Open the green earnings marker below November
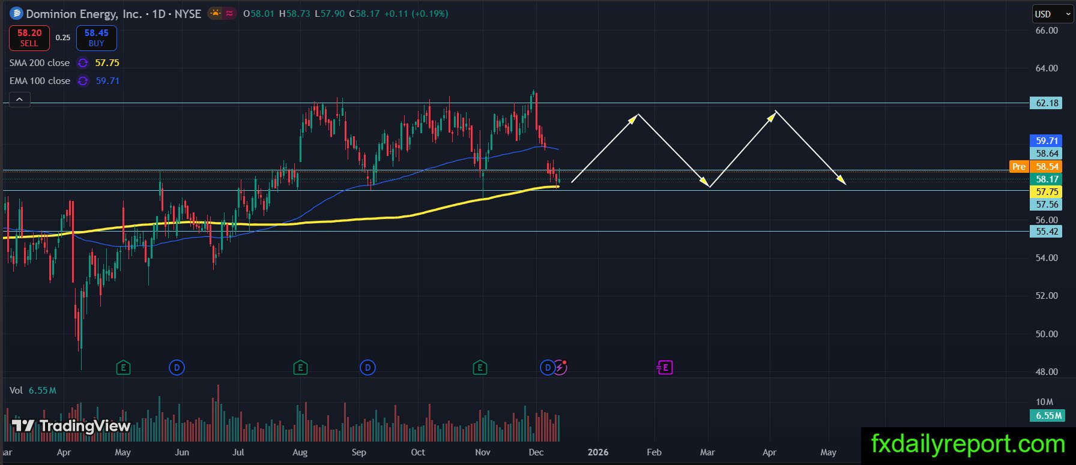 [x=479, y=367]
